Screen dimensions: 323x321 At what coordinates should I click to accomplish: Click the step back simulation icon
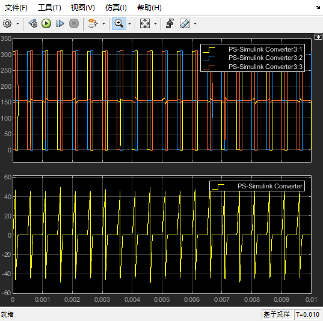[33, 23]
